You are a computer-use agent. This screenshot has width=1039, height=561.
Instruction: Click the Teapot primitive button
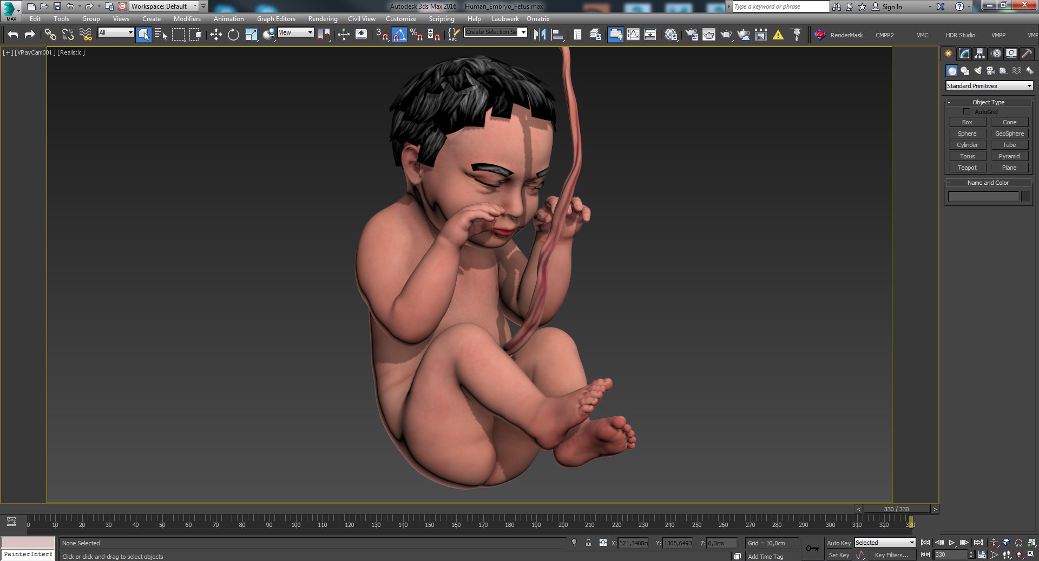(x=967, y=168)
